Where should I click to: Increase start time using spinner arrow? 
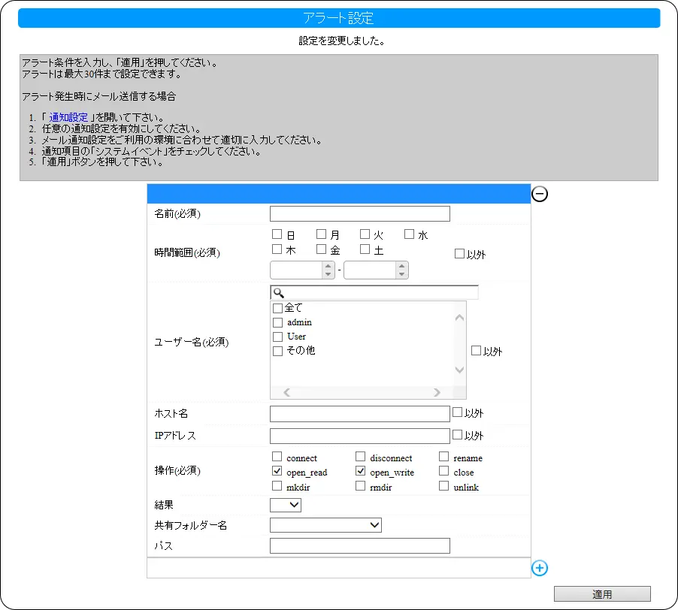pyautogui.click(x=328, y=266)
